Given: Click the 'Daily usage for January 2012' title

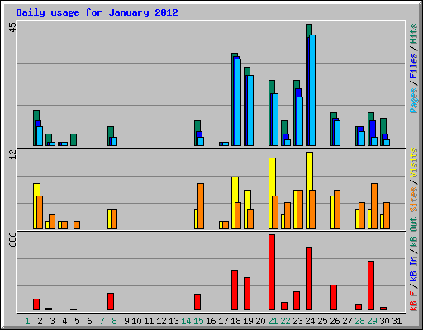Looking at the screenshot, I should click(97, 12).
